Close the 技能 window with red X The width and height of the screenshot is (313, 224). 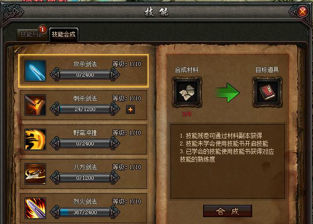(x=303, y=11)
